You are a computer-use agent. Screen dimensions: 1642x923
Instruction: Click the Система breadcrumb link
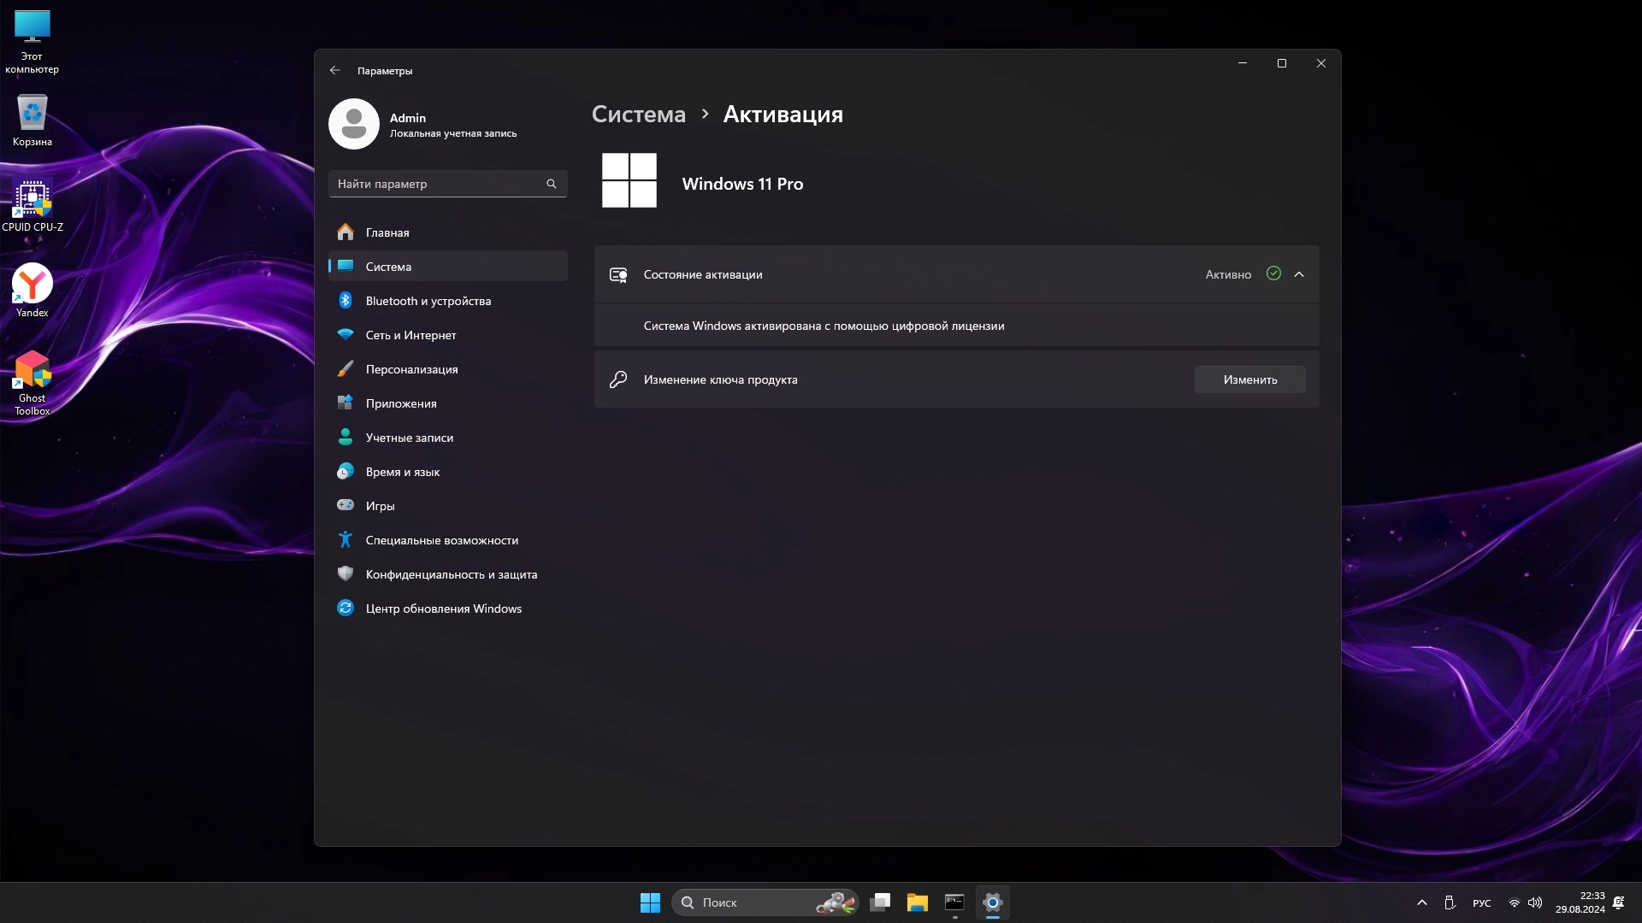(x=638, y=115)
